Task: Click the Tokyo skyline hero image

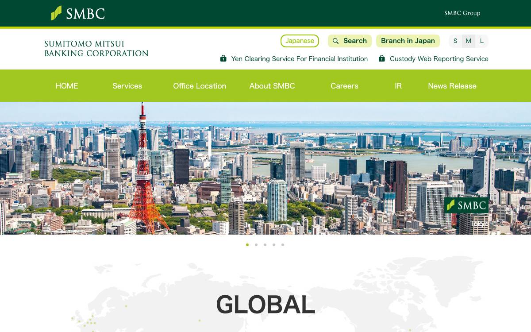Action: click(x=265, y=168)
